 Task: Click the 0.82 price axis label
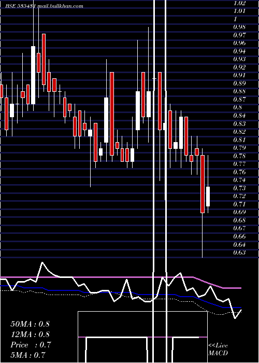(x=239, y=132)
